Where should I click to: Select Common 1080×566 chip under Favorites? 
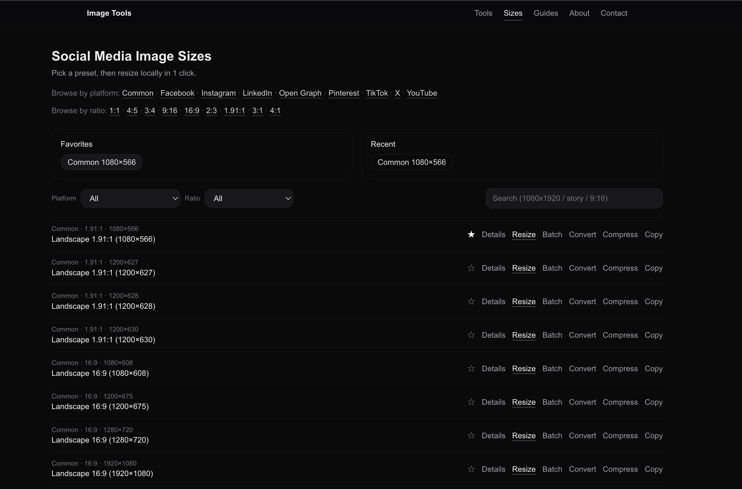(x=102, y=162)
